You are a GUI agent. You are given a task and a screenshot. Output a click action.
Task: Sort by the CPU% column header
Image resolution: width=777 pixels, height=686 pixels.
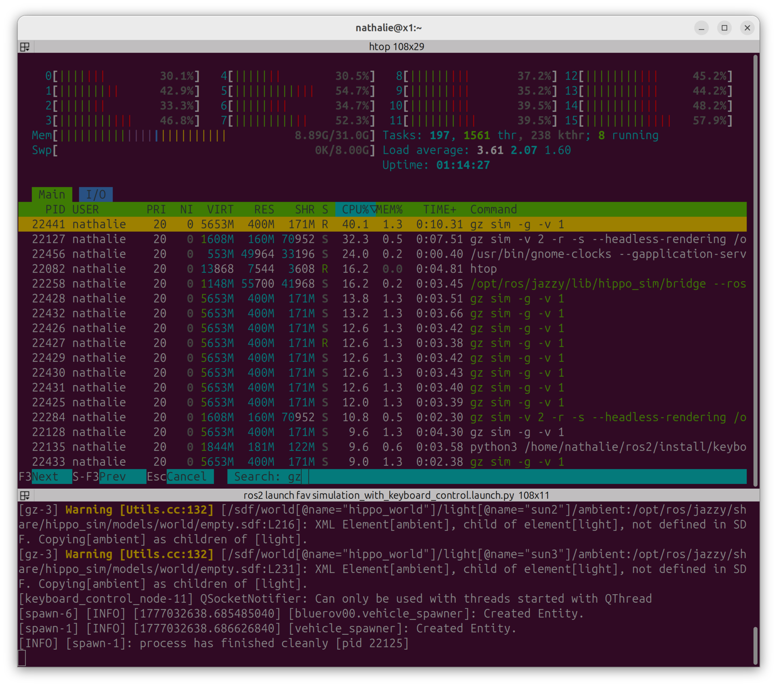(x=356, y=209)
